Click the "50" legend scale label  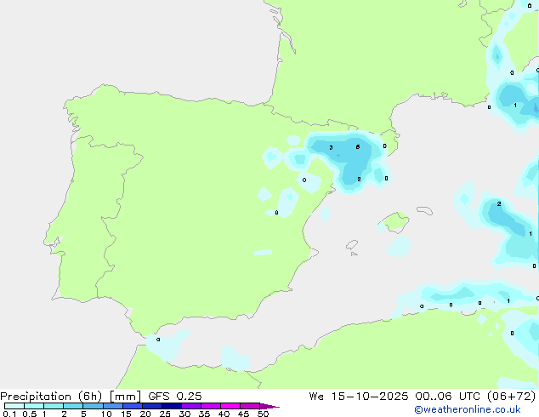click(263, 414)
